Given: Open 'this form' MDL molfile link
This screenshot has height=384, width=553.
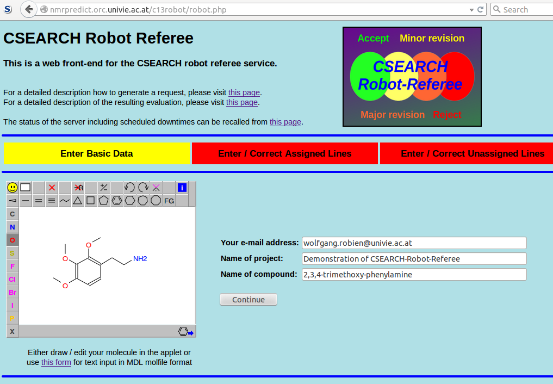Looking at the screenshot, I should (x=56, y=362).
